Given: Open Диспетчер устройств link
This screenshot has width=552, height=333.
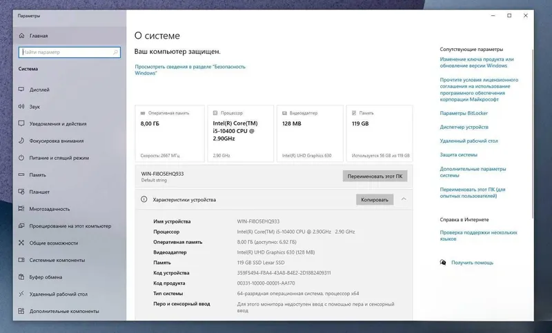Looking at the screenshot, I should (464, 127).
